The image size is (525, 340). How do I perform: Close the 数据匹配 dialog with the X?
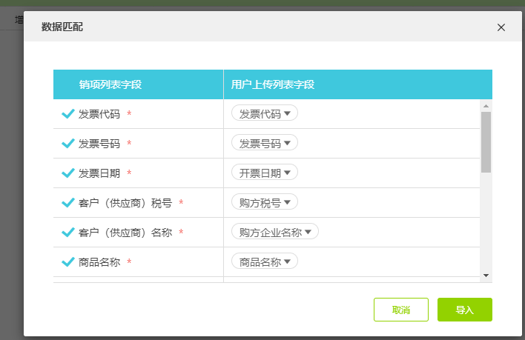(501, 27)
